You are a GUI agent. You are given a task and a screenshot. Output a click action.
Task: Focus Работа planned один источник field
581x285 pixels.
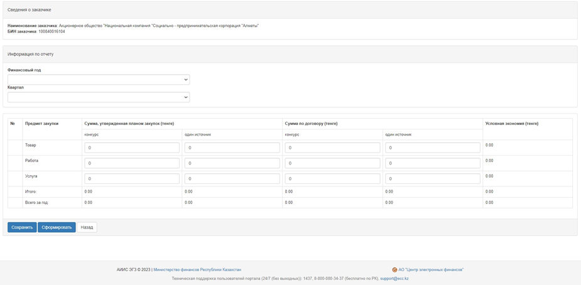[232, 163]
